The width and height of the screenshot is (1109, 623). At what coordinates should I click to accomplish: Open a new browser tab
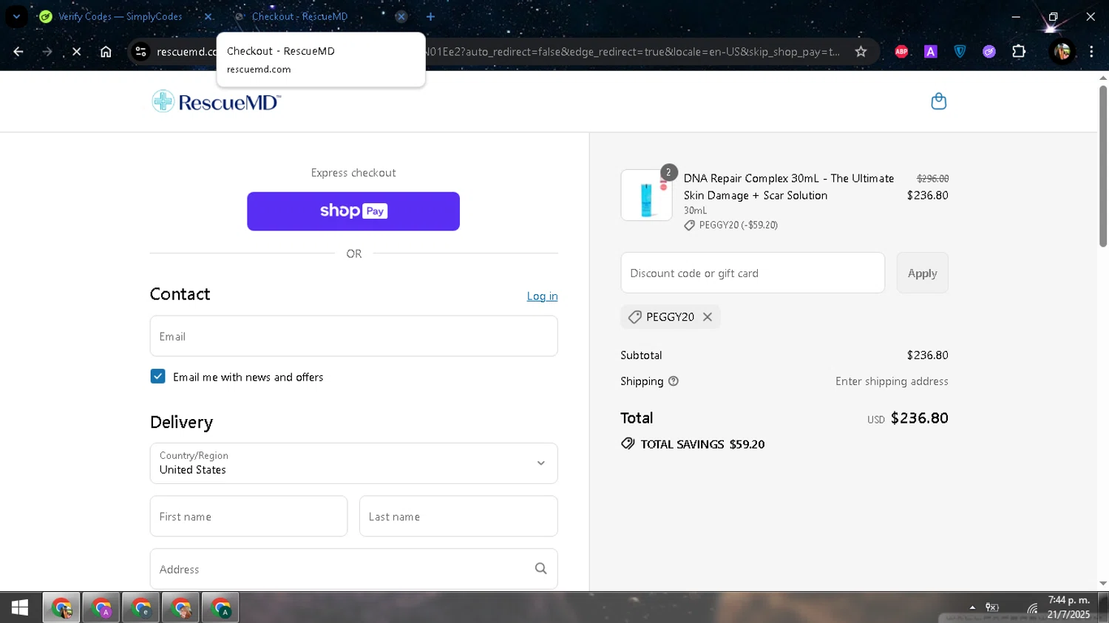[430, 16]
